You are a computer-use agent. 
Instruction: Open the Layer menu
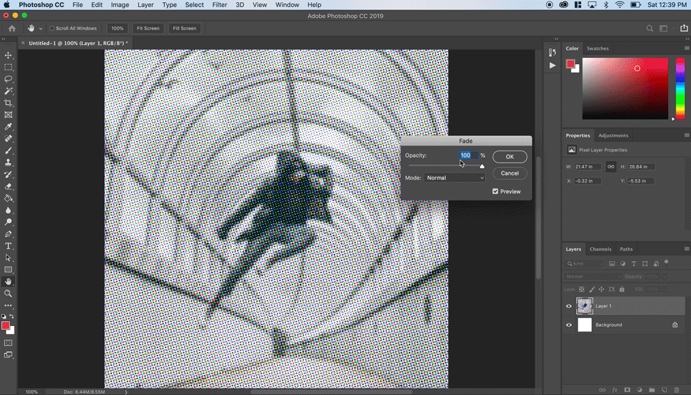[x=145, y=5]
